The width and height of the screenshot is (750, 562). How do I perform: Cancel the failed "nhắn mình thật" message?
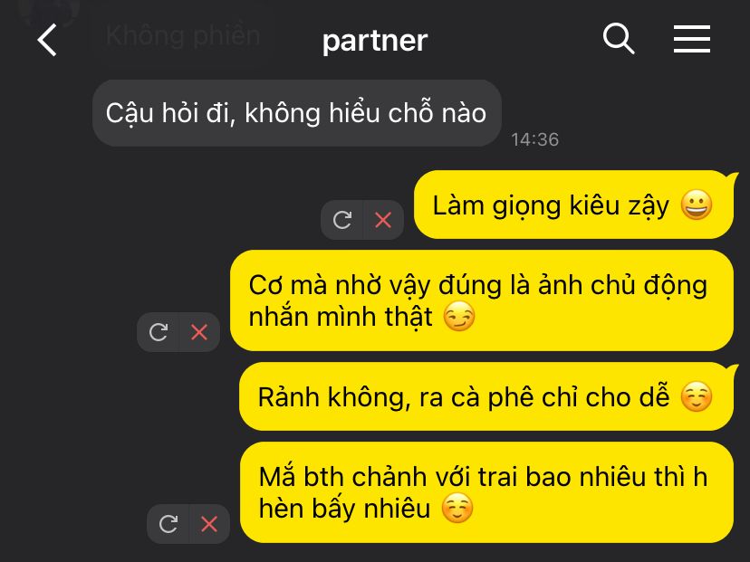click(x=199, y=332)
